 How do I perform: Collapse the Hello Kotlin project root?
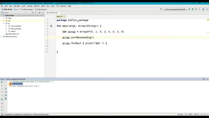tap(1, 15)
